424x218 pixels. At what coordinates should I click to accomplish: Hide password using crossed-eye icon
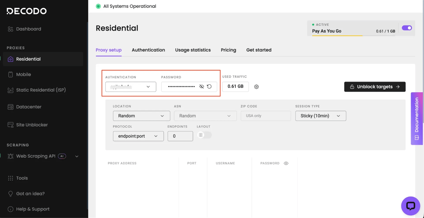click(202, 87)
